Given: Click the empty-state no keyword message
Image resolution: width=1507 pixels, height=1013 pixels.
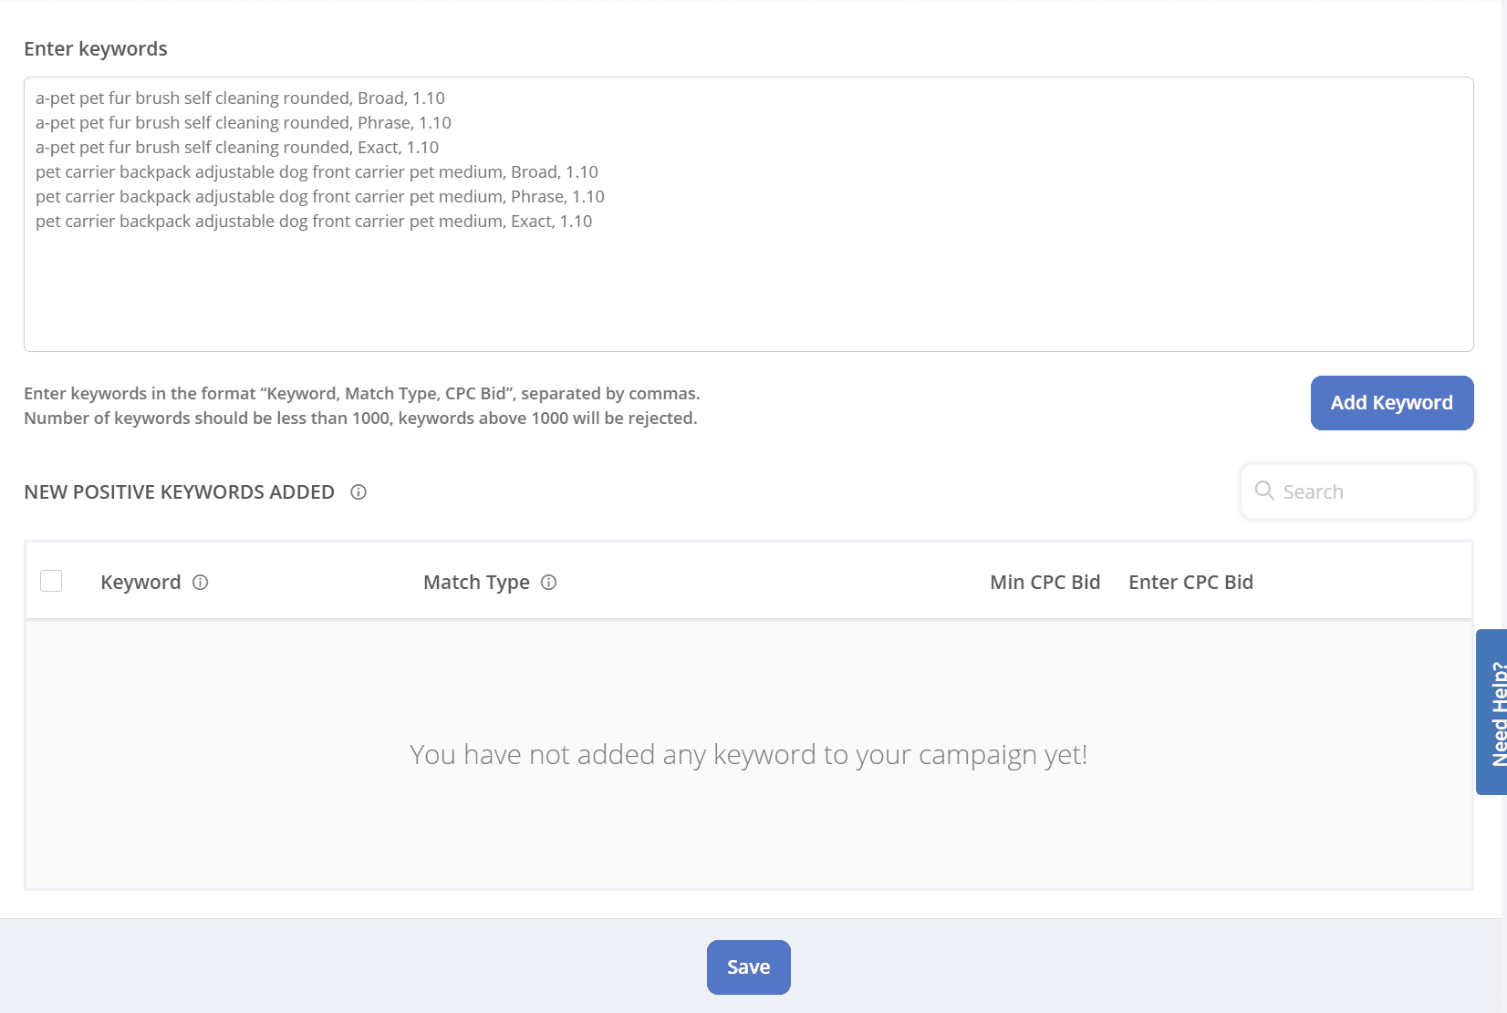Looking at the screenshot, I should tap(748, 755).
